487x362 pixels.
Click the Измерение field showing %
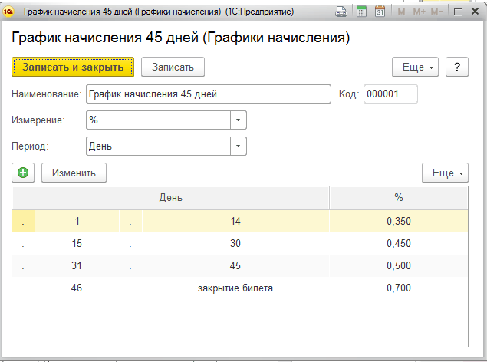(x=159, y=120)
